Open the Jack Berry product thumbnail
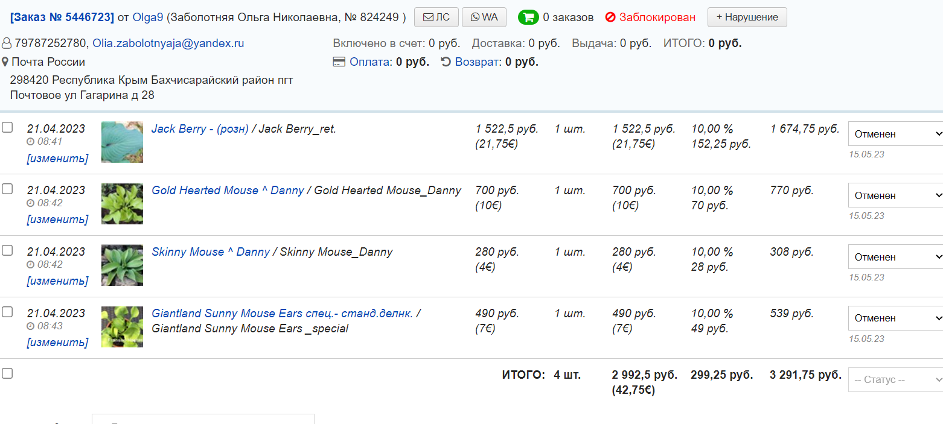Screen dimensions: 943x424 [122, 142]
